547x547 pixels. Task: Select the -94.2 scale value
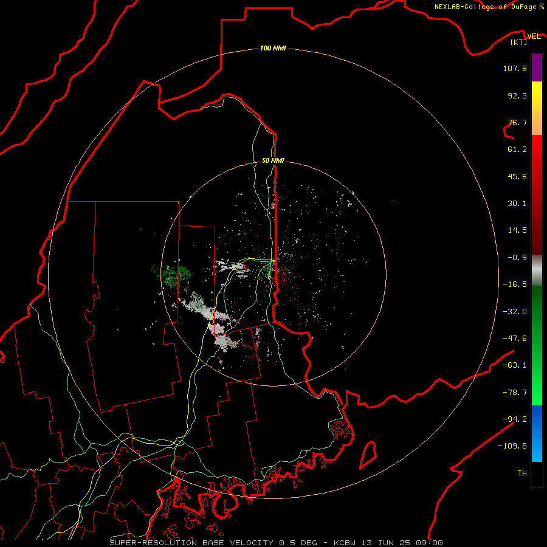515,419
